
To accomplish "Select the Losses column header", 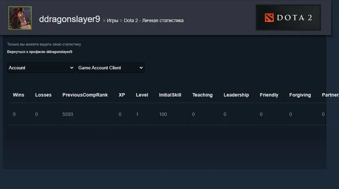I will click(x=43, y=95).
